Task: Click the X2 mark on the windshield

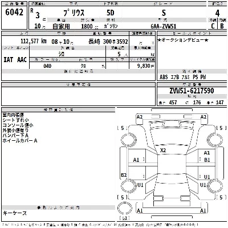Action: 163,150
